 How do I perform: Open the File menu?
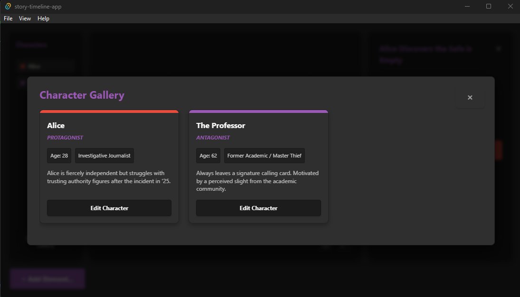click(x=8, y=19)
